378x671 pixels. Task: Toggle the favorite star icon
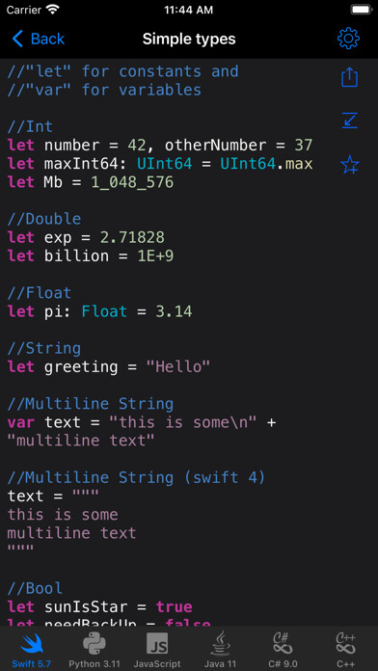coord(350,165)
